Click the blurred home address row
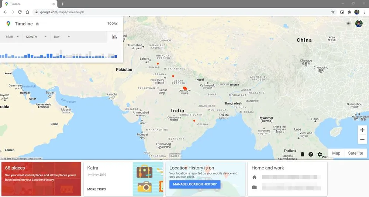 point(292,177)
